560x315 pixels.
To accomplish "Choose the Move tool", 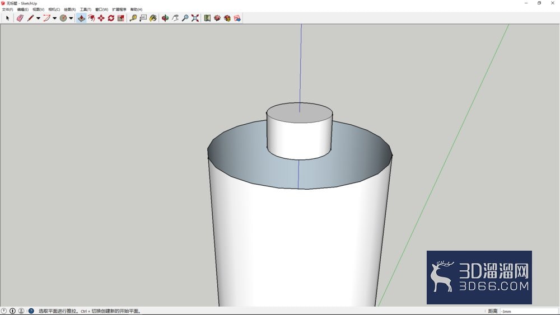I will 101,18.
